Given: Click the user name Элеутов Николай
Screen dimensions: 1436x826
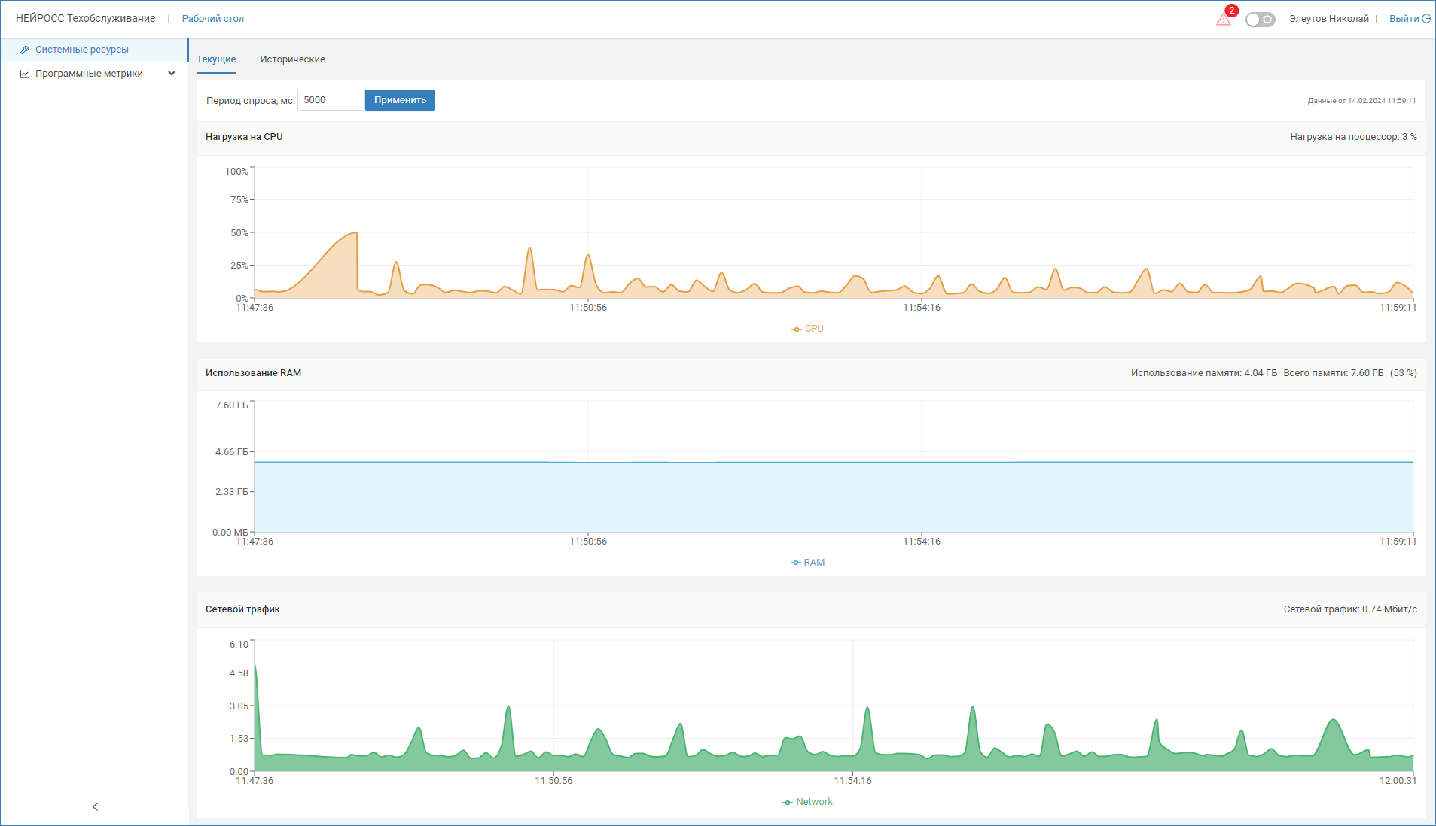Looking at the screenshot, I should click(x=1329, y=19).
